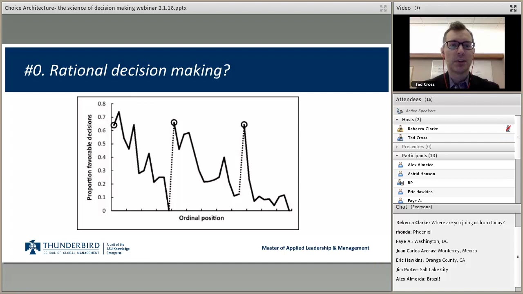Click Ted Cross's webcam video
Viewport: 523px width, 294px height.
point(457,53)
